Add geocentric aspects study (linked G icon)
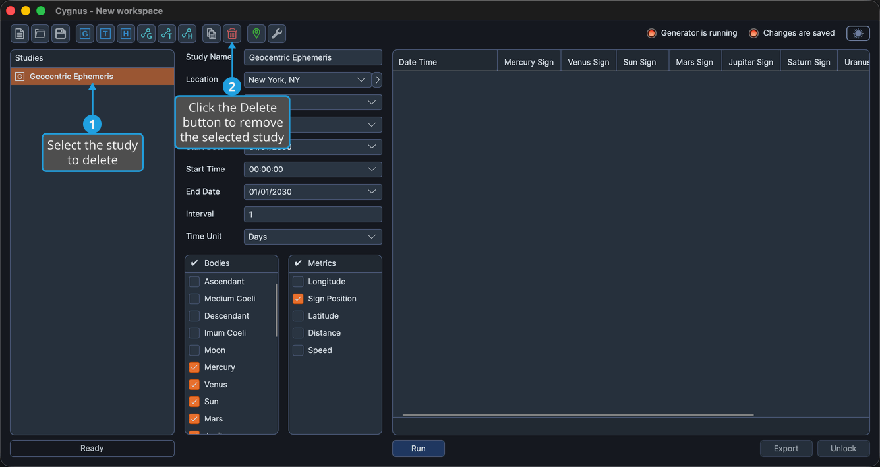The height and width of the screenshot is (467, 880). coord(146,34)
